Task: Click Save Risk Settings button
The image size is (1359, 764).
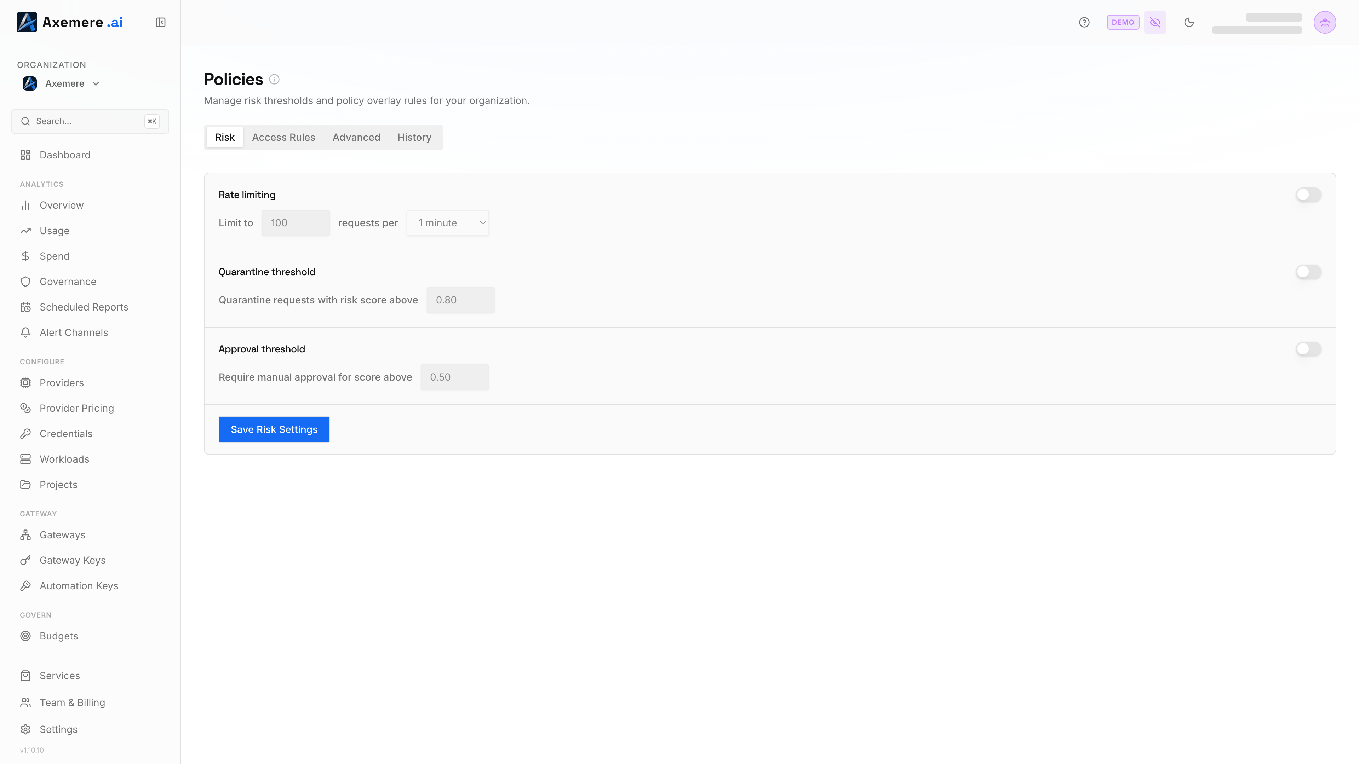Action: [x=274, y=429]
